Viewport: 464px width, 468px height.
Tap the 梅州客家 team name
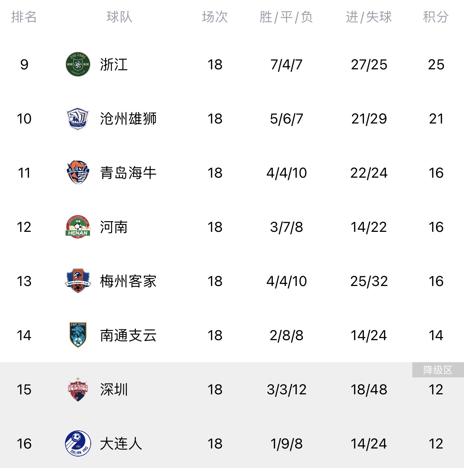coord(128,281)
